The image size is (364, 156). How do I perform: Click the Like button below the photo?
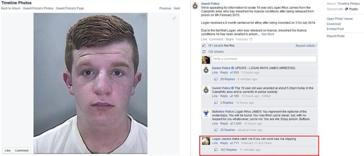click(x=8, y=150)
